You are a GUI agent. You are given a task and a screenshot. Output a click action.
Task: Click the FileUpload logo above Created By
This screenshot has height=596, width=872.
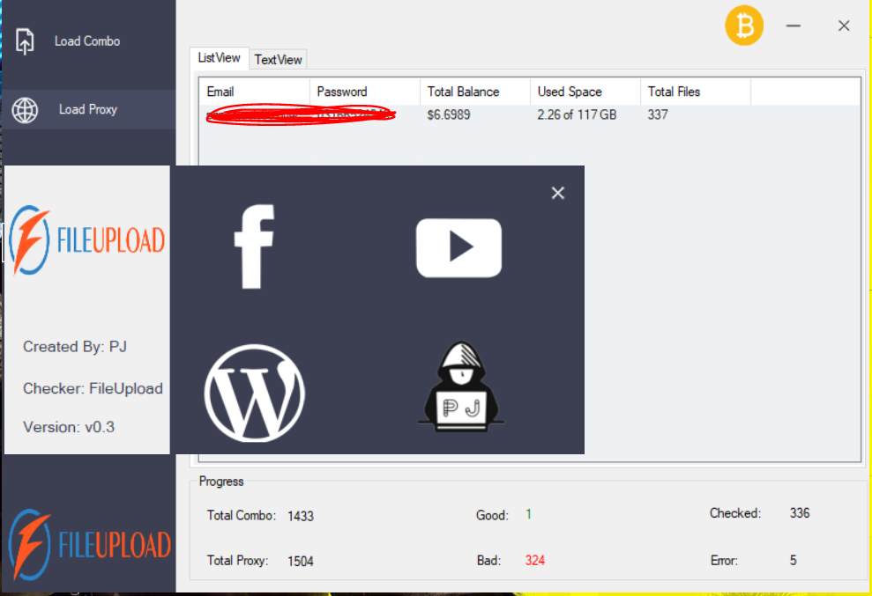click(86, 240)
